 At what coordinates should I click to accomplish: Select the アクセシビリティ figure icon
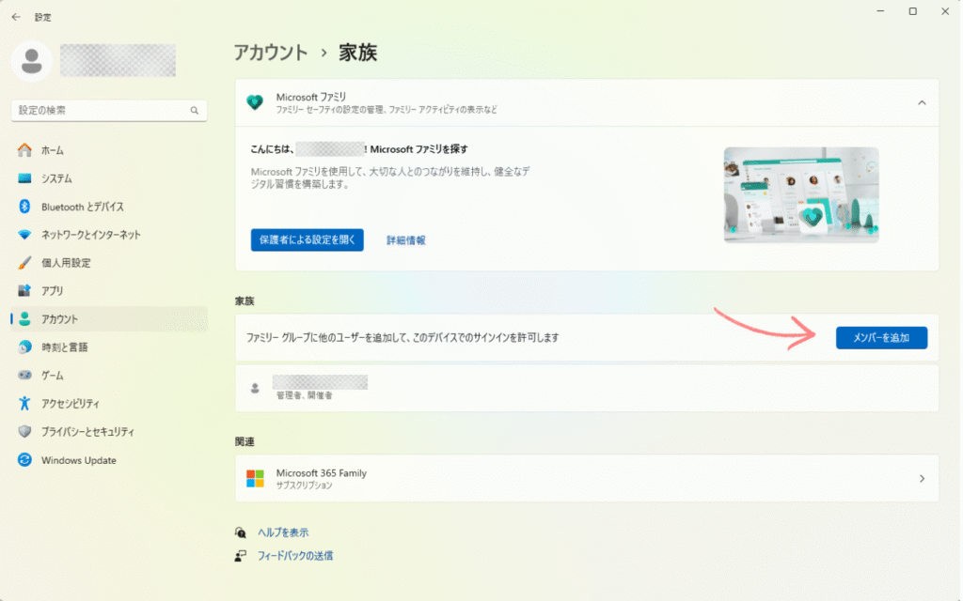pos(24,403)
